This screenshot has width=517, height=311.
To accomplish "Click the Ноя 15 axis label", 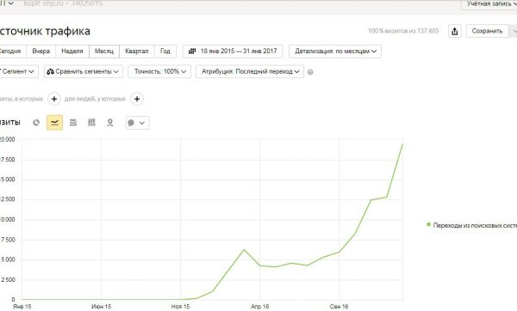I will pyautogui.click(x=180, y=307).
